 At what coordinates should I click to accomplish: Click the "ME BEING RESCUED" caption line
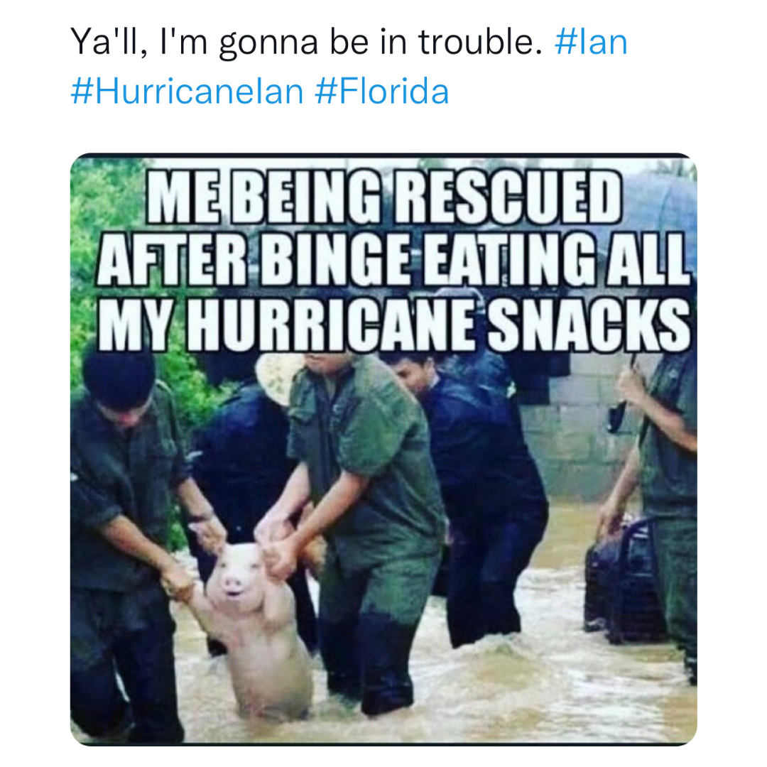click(384, 197)
